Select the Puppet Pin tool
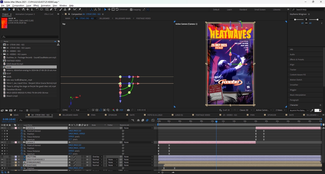This screenshot has width=325, height=174. point(80,9)
